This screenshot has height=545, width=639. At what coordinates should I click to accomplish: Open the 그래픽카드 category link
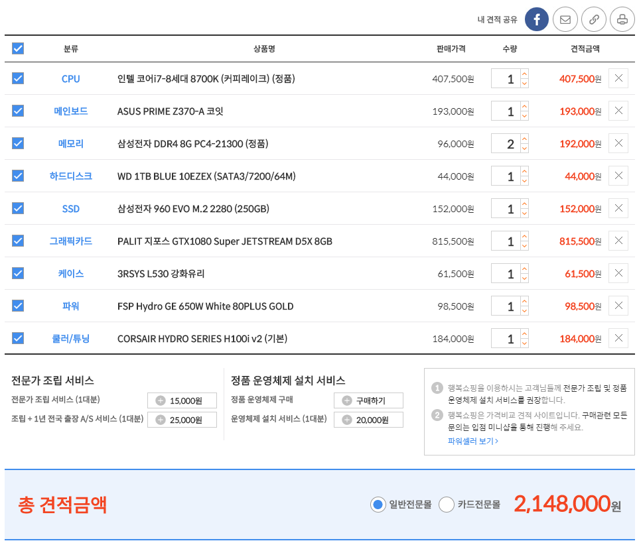pyautogui.click(x=70, y=241)
